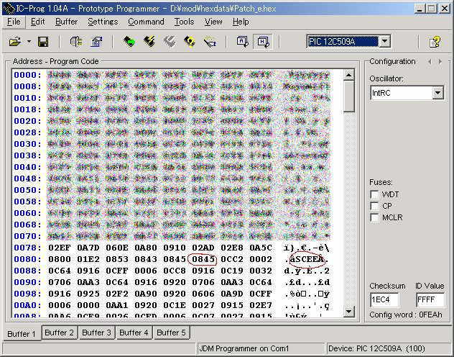
Task: Expand the open-file recent list arrow
Action: point(29,42)
